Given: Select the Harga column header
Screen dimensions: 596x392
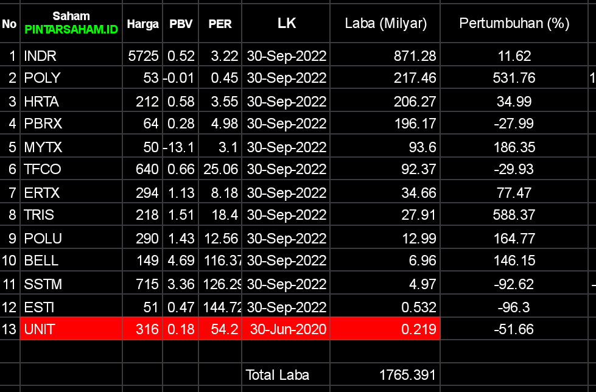Looking at the screenshot, I should click(x=142, y=24).
